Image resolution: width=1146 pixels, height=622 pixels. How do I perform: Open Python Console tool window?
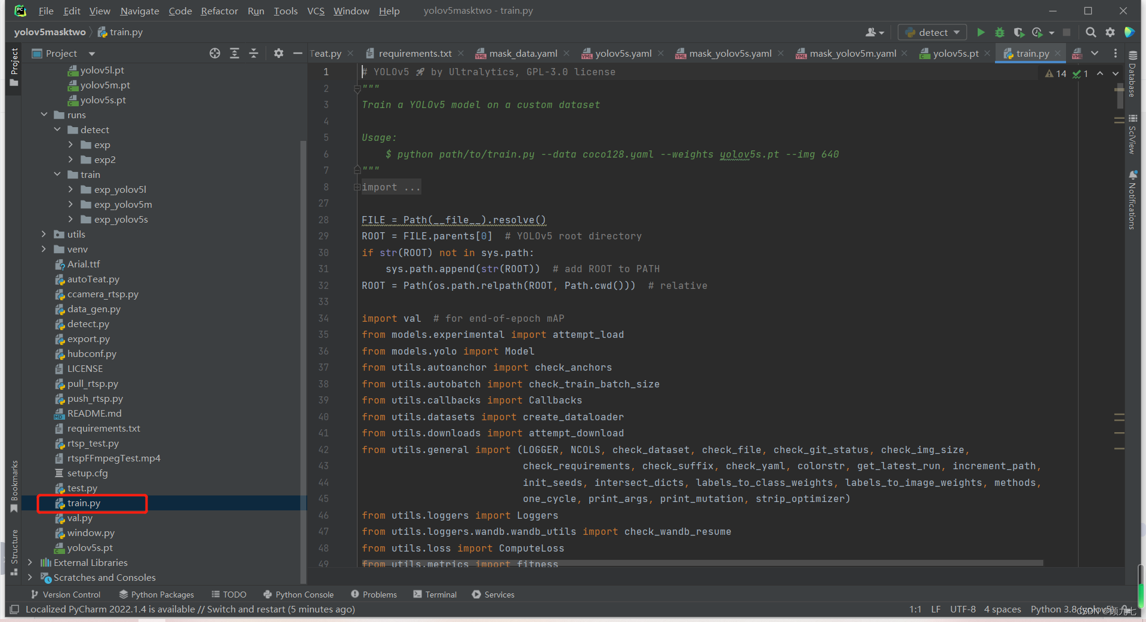tap(298, 595)
